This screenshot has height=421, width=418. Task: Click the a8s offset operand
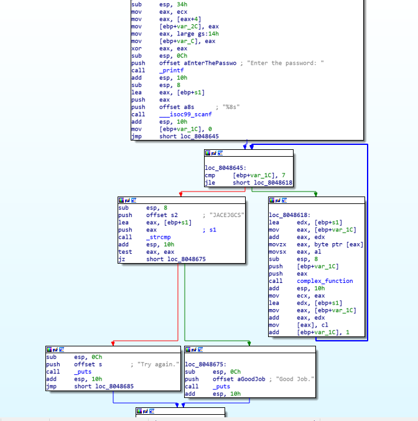189,107
